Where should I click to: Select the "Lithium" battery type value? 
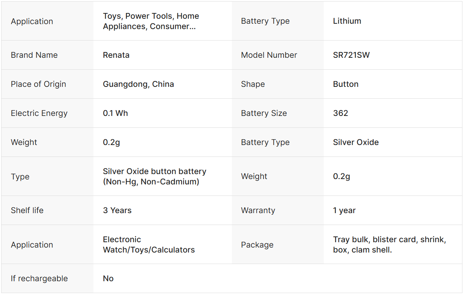click(x=347, y=21)
